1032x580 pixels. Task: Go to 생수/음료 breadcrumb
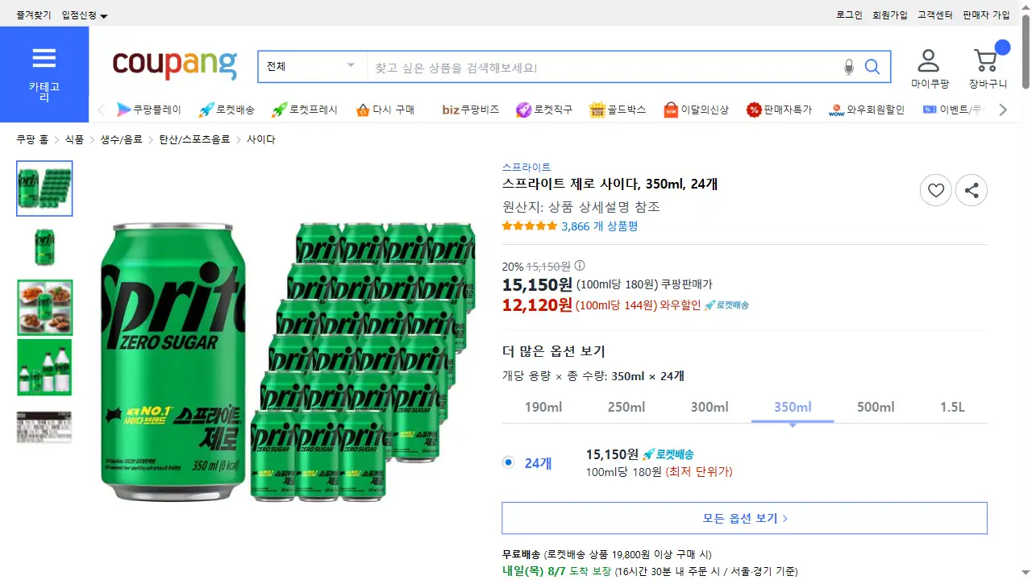coord(121,139)
